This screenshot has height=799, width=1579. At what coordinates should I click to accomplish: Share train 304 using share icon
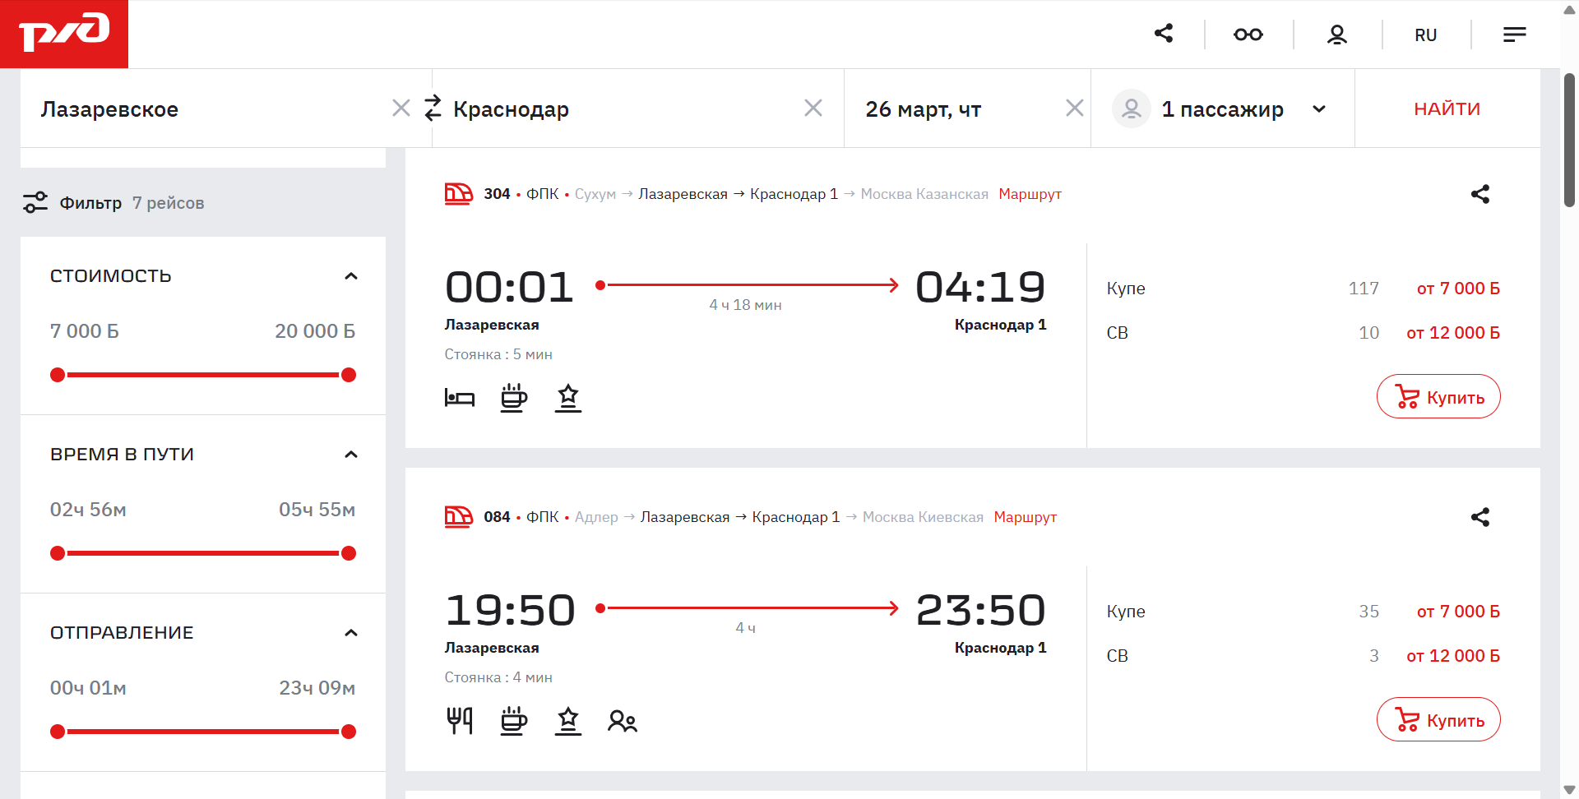pyautogui.click(x=1479, y=195)
